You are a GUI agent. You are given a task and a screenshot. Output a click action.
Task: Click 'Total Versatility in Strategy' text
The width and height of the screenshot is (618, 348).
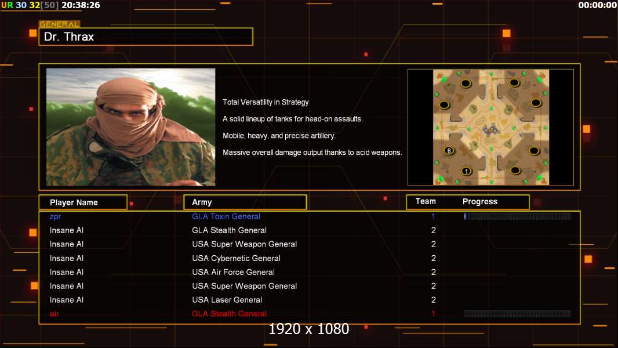pos(266,102)
